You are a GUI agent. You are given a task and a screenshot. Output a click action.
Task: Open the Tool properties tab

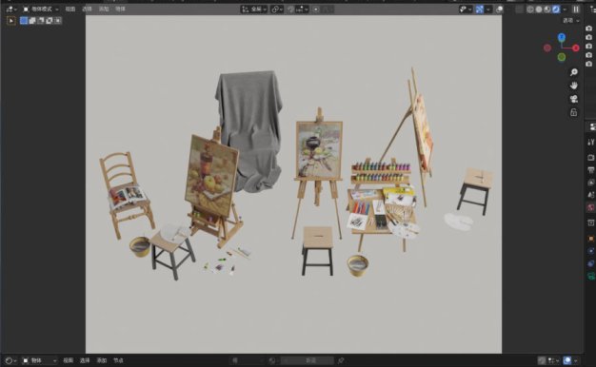coord(590,142)
